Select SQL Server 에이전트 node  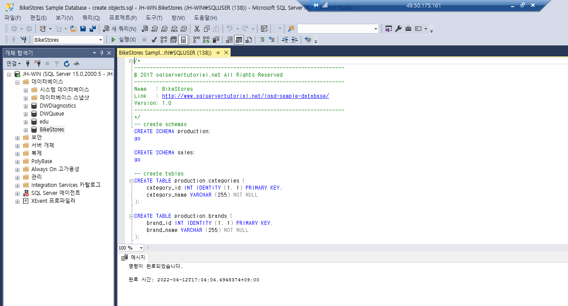coord(56,193)
